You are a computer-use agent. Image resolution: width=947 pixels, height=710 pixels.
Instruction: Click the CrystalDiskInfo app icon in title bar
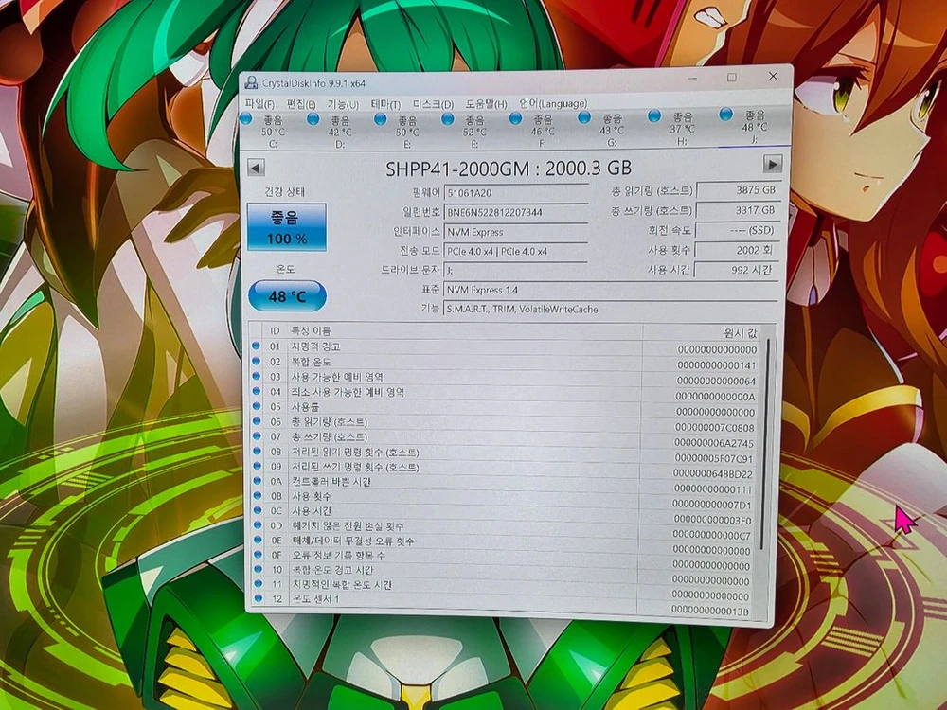pyautogui.click(x=251, y=82)
